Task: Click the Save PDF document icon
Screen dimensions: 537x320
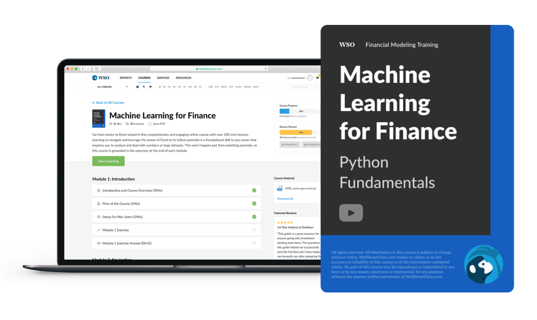Action: point(150,124)
